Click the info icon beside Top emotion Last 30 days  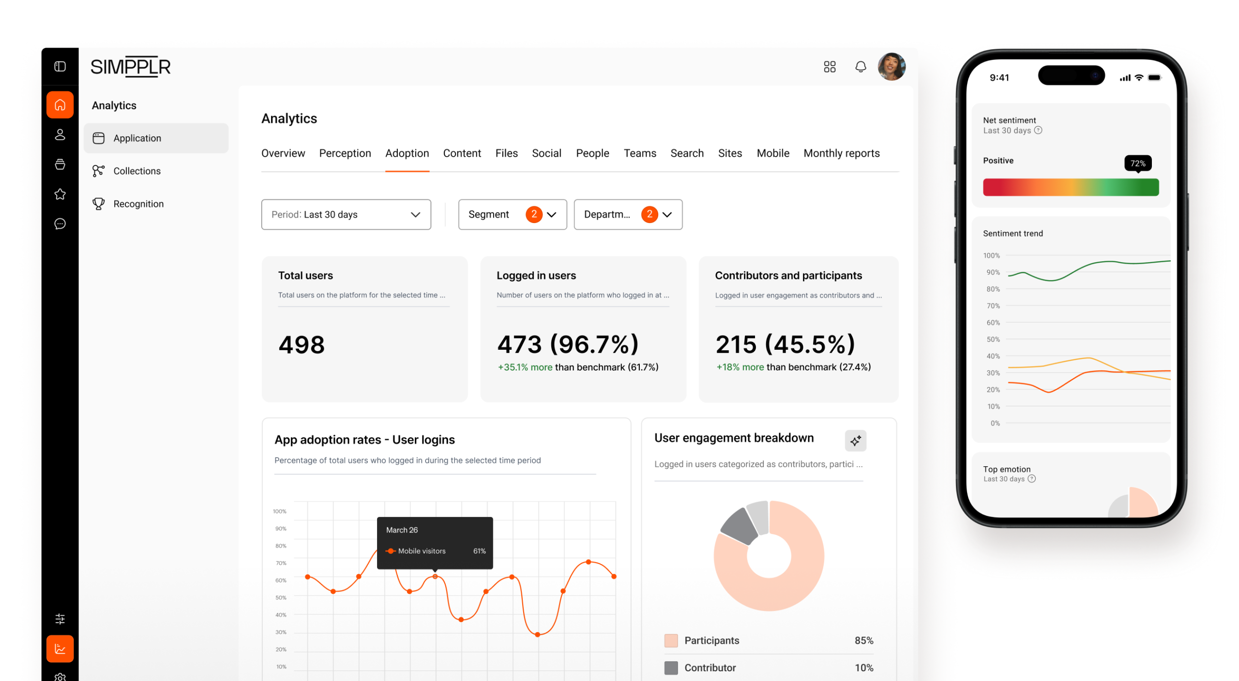coord(1031,479)
